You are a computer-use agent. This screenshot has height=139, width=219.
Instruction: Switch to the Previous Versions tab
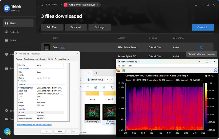62,59
